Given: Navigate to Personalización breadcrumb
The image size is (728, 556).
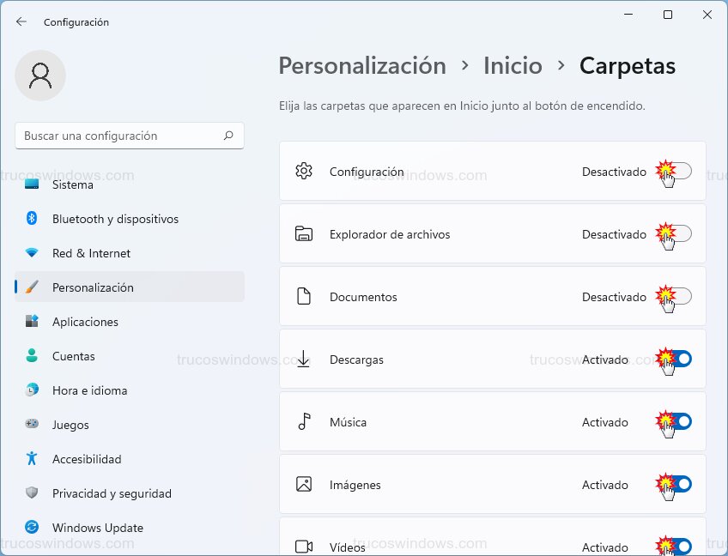Looking at the screenshot, I should click(362, 66).
